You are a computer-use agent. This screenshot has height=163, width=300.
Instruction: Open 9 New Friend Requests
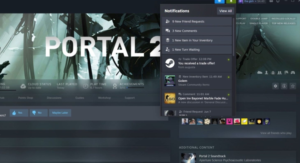[197, 21]
